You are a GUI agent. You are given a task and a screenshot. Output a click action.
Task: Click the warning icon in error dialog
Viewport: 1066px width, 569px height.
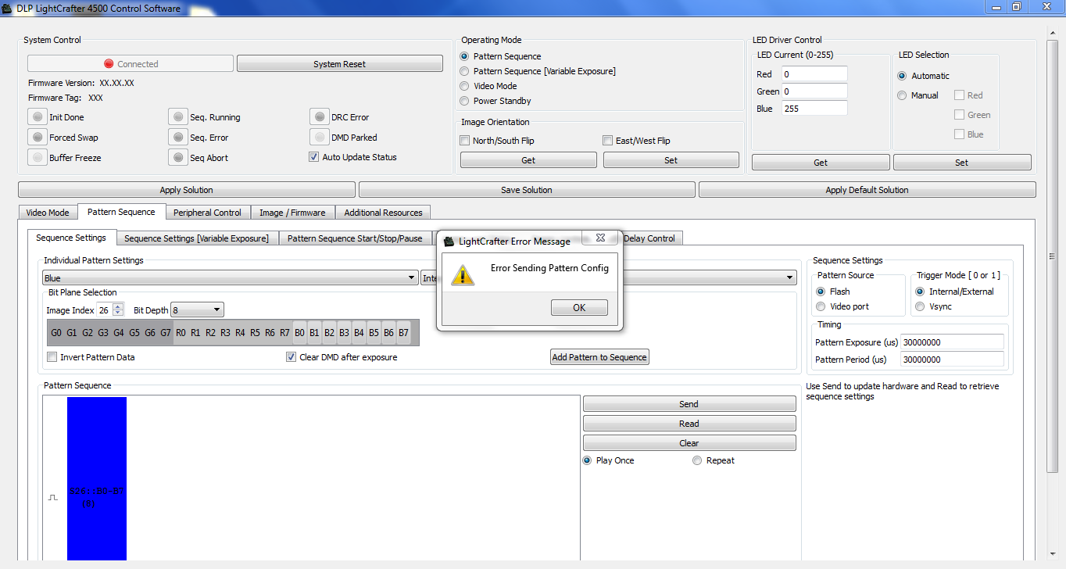[x=463, y=275]
